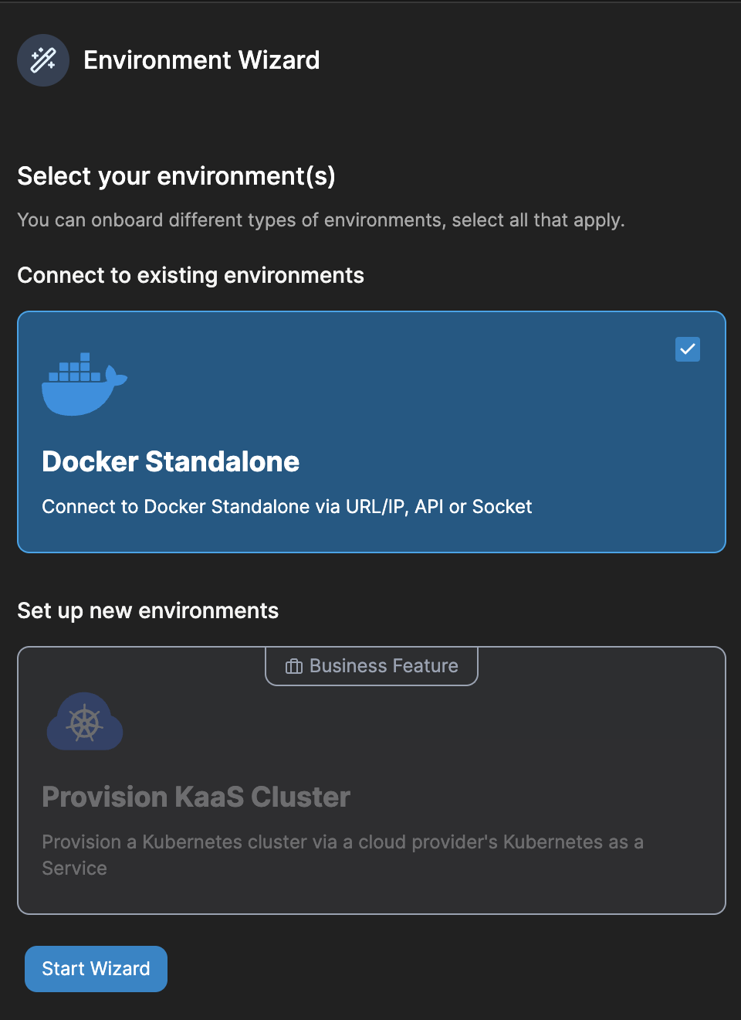Click the Docker Standalone heading text

(x=171, y=461)
